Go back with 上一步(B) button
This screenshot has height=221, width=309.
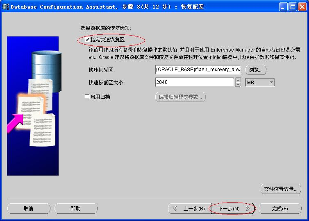click(190, 208)
